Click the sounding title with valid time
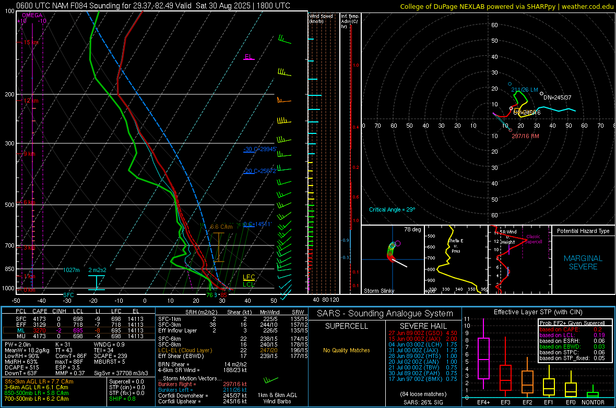Viewport: 616px width, 408px height. tap(153, 6)
